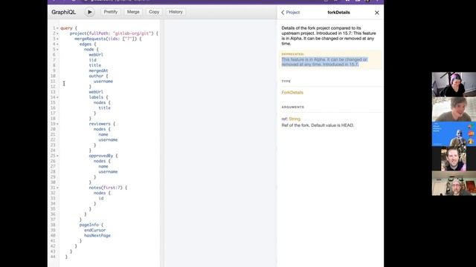Screen dimensions: 476x267
Task: Click the 'ref' argument name
Action: click(x=284, y=119)
